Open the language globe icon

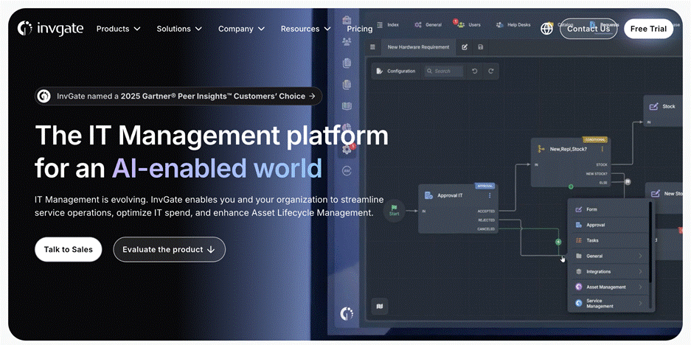click(x=546, y=29)
